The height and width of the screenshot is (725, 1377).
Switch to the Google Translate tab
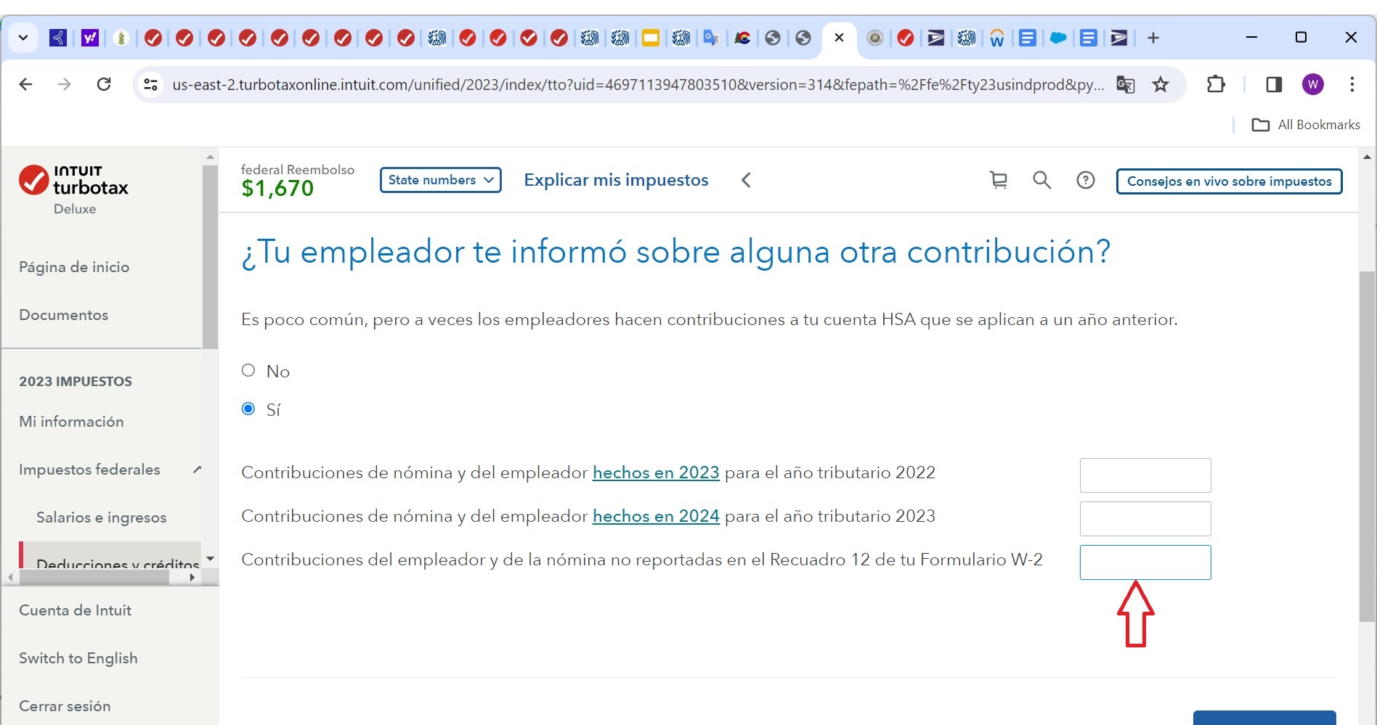pyautogui.click(x=711, y=38)
